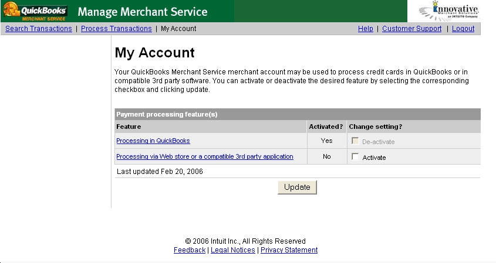Click the 'Yes' activated cell
This screenshot has width=496, height=263.
[x=326, y=141]
